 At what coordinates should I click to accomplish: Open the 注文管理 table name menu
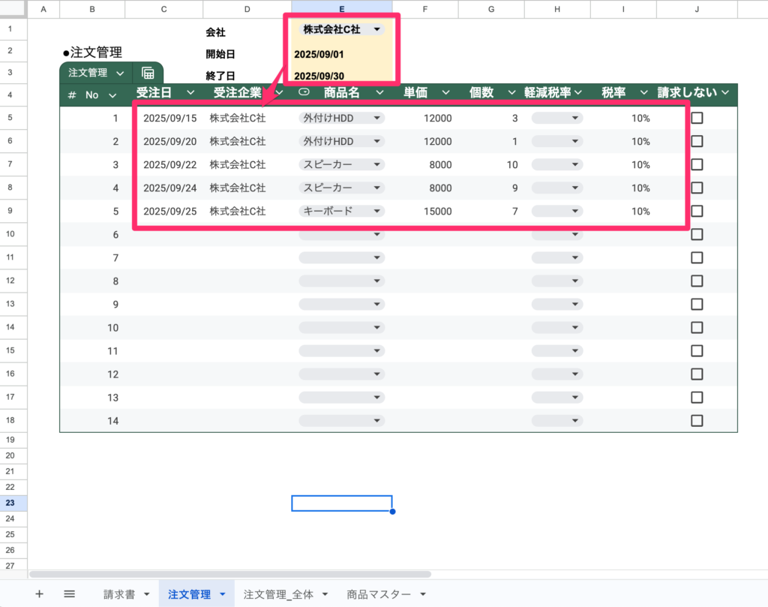(x=95, y=73)
